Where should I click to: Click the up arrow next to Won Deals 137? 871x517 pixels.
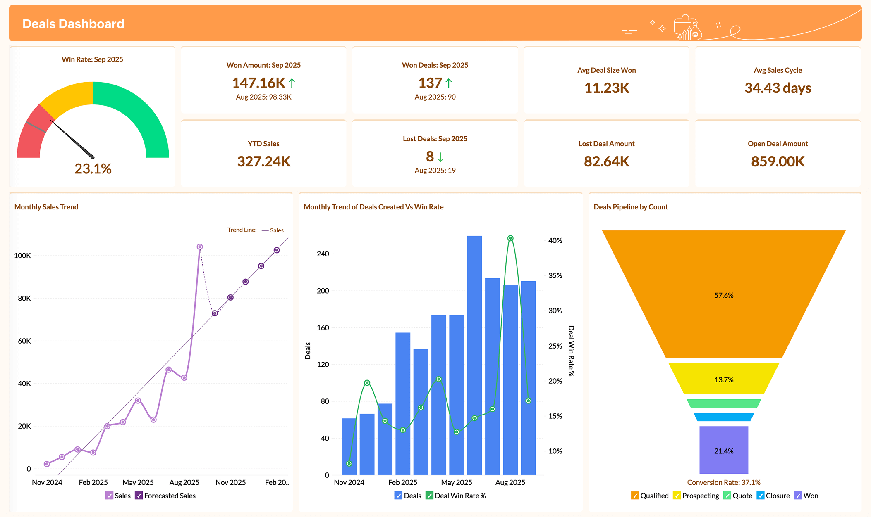coord(449,83)
